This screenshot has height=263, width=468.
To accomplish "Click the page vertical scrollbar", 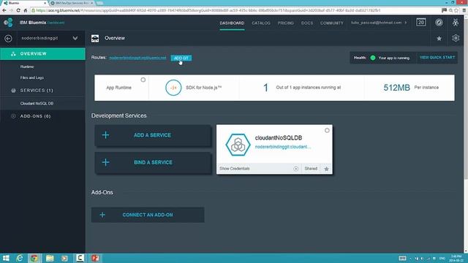I will [x=465, y=99].
